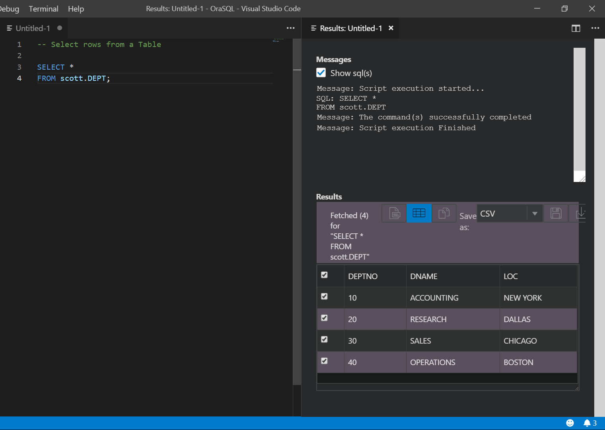
Task: Click the results grid resize handle
Action: point(577,388)
